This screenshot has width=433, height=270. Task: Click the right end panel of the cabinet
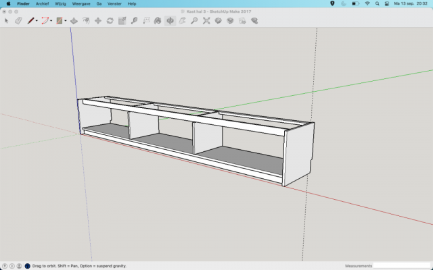click(299, 155)
